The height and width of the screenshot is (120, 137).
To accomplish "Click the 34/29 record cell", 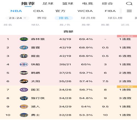I will pyautogui.click(x=65, y=107).
